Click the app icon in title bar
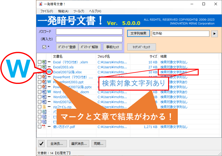222x156 pixels. [x=41, y=4]
